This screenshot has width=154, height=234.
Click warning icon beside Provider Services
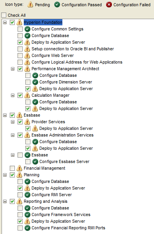(x=27, y=122)
